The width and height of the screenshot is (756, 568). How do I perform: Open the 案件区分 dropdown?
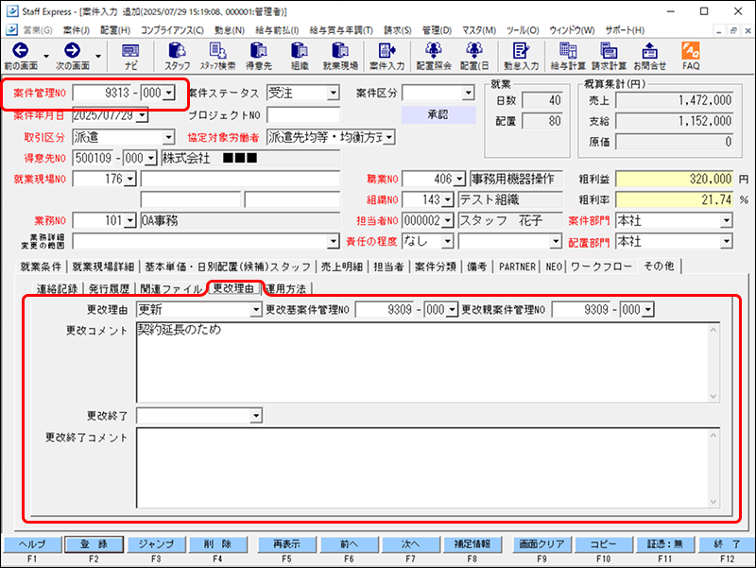468,93
